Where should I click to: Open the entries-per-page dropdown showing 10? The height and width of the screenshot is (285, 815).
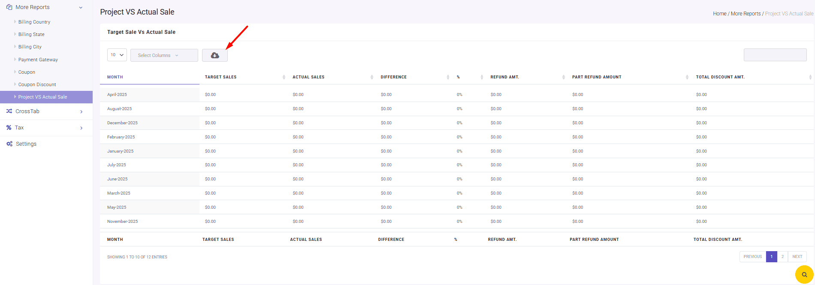[x=117, y=55]
